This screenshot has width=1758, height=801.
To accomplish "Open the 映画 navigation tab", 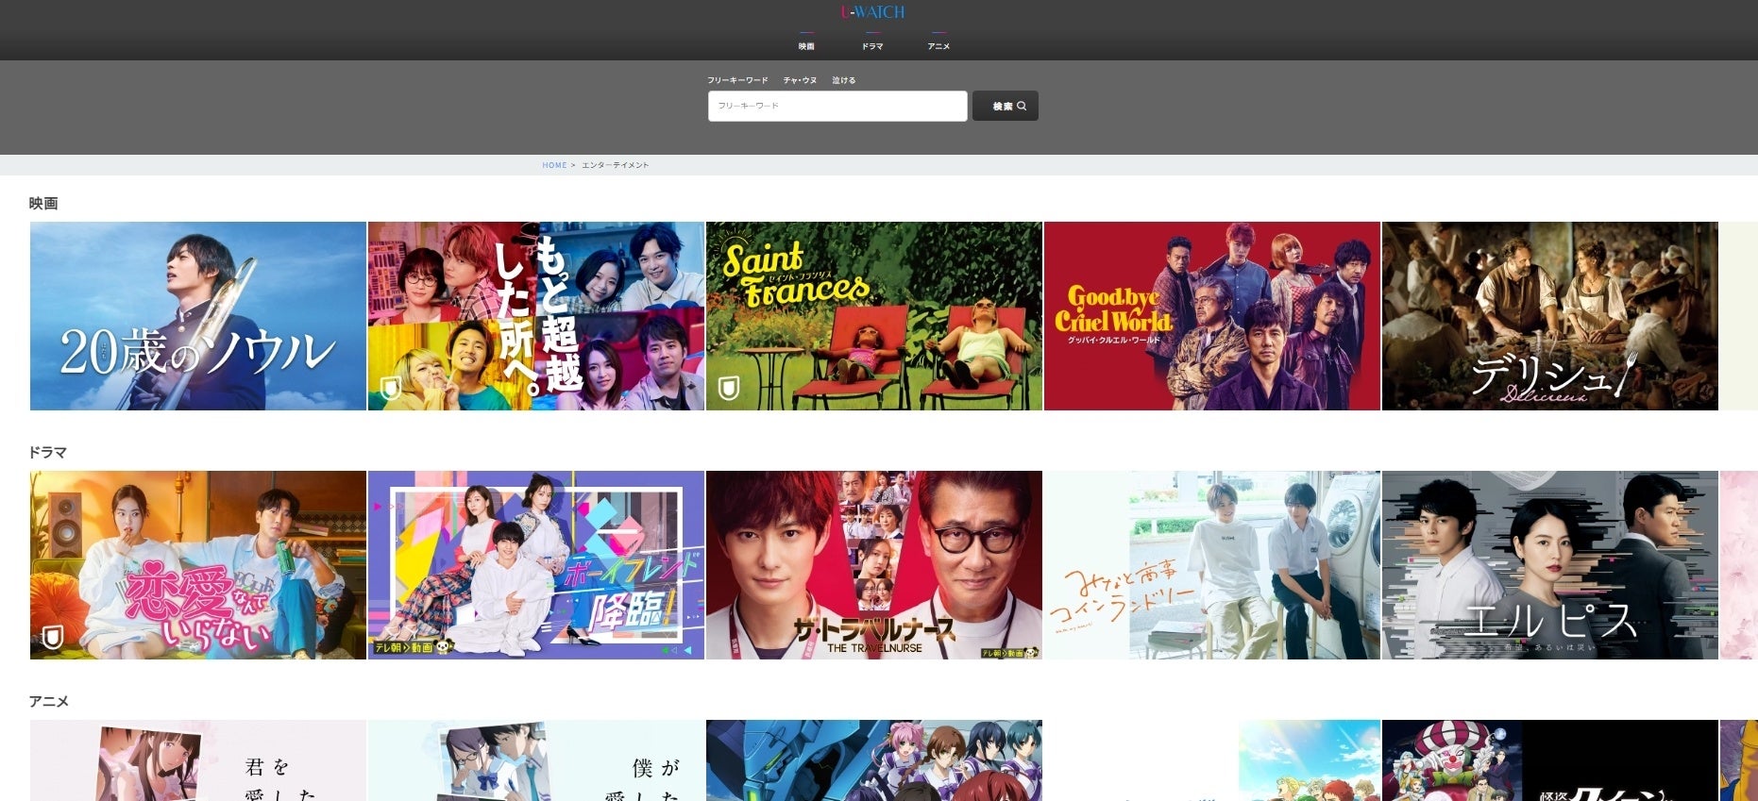I will point(806,46).
